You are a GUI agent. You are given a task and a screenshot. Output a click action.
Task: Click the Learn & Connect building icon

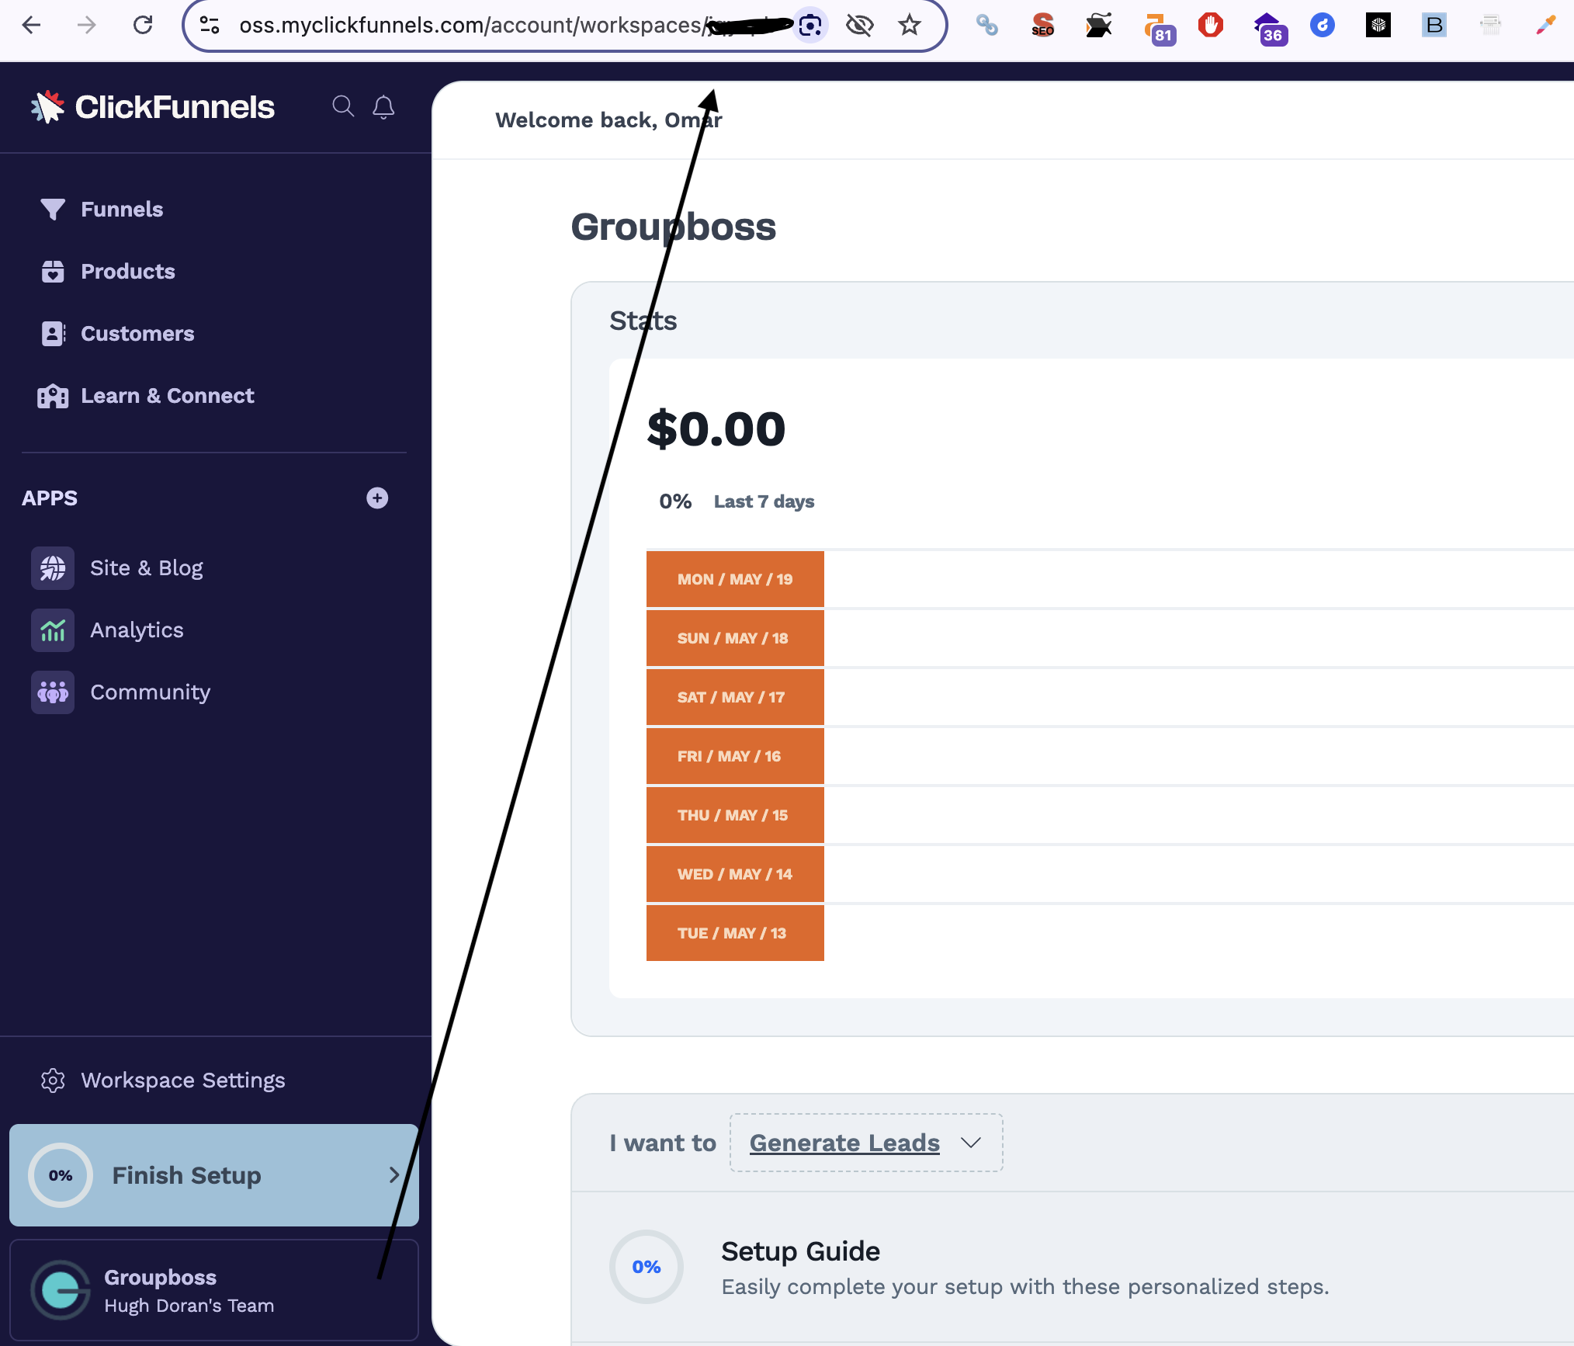(53, 396)
